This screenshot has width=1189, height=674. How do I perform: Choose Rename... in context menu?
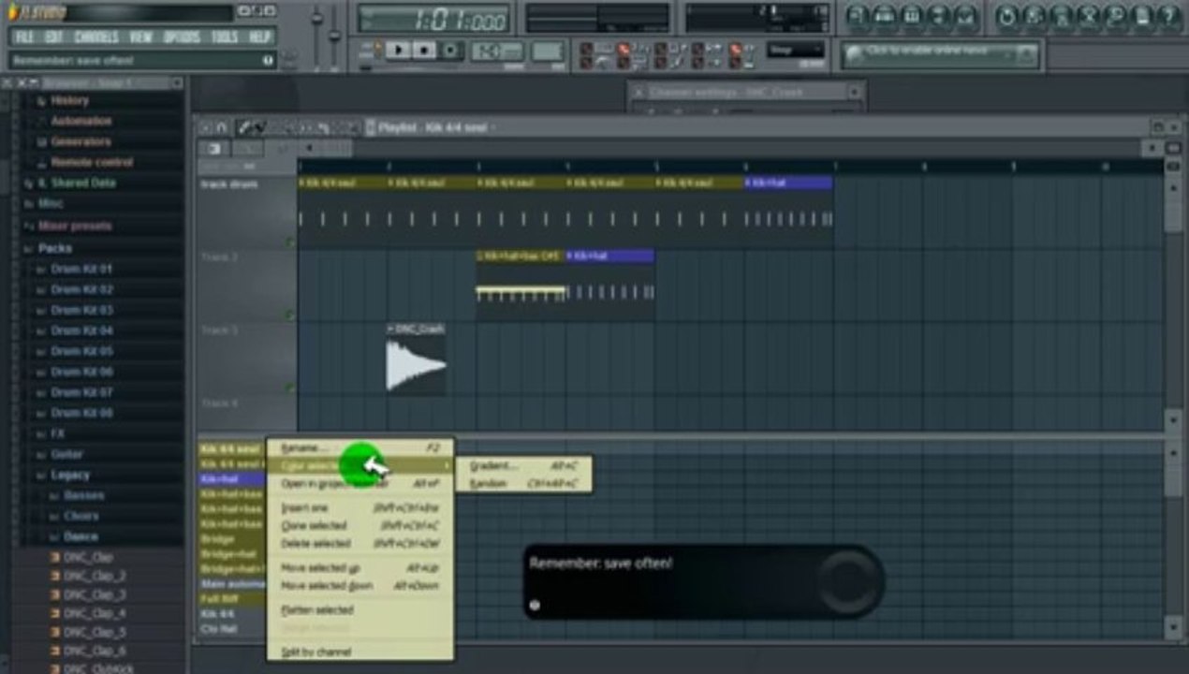pos(360,448)
